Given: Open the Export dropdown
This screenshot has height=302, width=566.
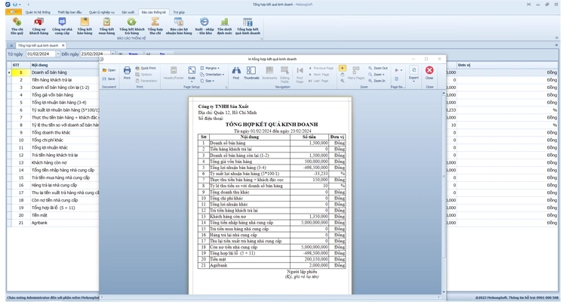Looking at the screenshot, I should (x=414, y=73).
